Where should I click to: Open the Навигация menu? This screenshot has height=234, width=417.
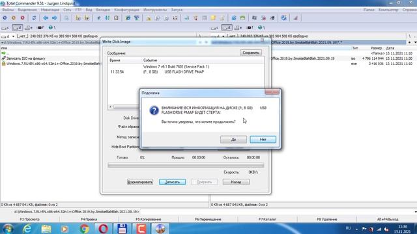click(x=50, y=10)
